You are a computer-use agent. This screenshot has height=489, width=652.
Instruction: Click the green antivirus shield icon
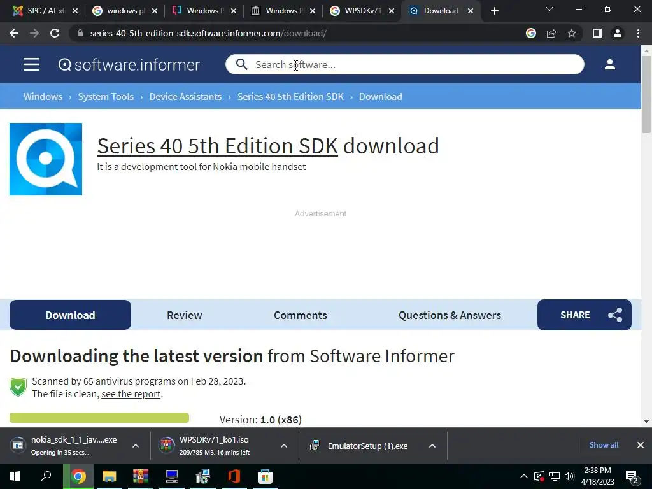[x=18, y=387]
